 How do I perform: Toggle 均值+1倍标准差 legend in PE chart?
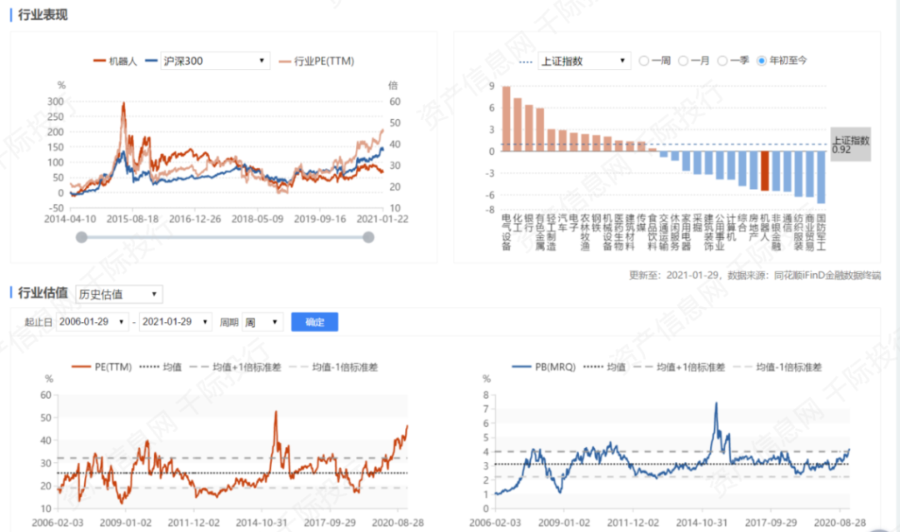pos(197,366)
